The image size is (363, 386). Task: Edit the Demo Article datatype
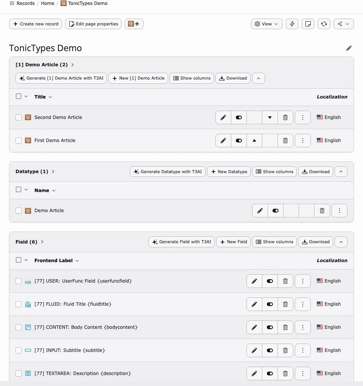click(260, 211)
